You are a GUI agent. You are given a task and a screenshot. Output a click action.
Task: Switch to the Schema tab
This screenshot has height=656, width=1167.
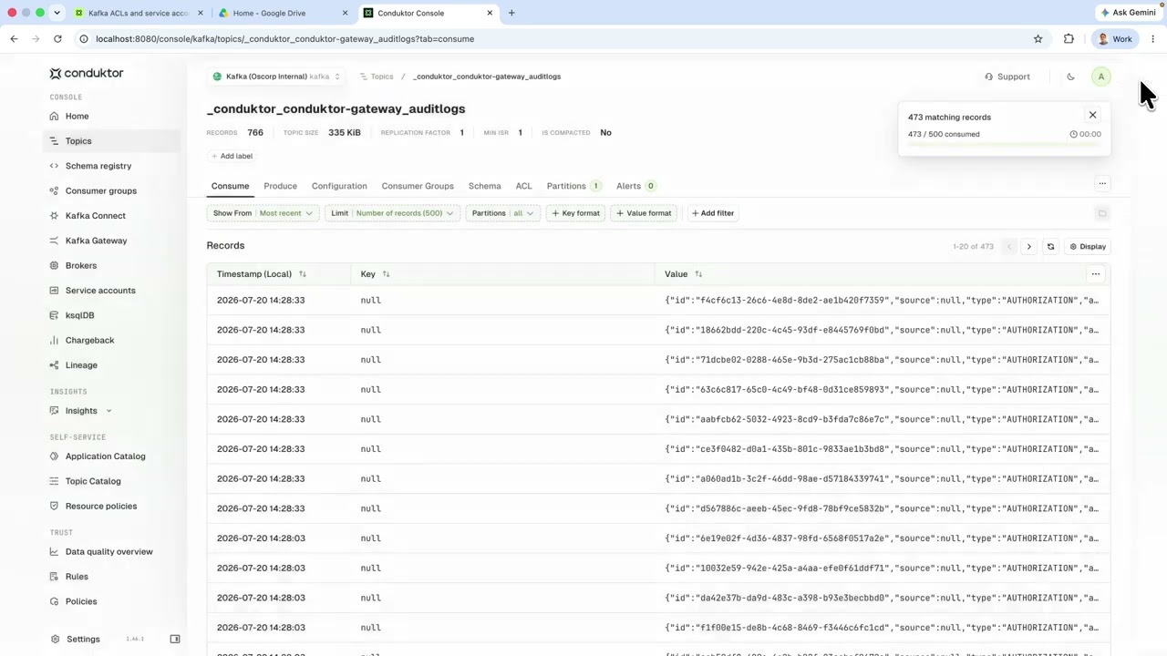pos(484,186)
